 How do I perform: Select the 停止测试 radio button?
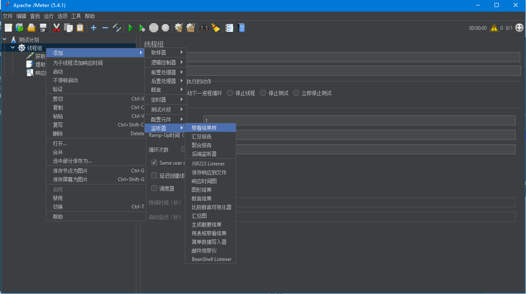point(263,93)
